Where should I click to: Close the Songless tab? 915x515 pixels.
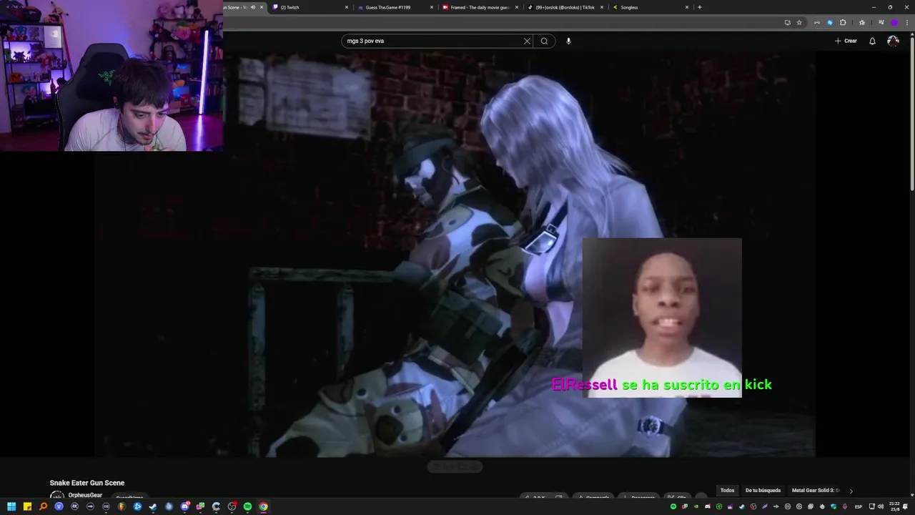(x=687, y=7)
